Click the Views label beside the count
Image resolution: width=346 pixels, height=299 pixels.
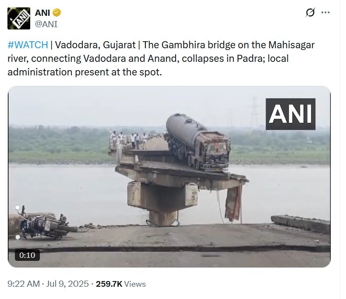(135, 284)
